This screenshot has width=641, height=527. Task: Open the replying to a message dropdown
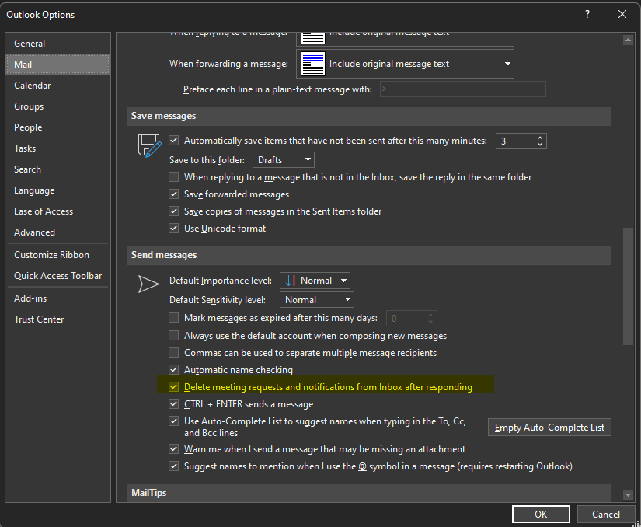(405, 38)
